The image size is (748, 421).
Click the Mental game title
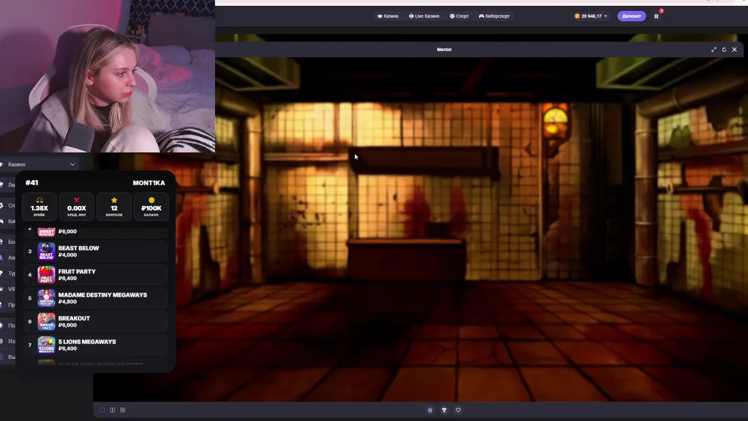pyautogui.click(x=444, y=50)
